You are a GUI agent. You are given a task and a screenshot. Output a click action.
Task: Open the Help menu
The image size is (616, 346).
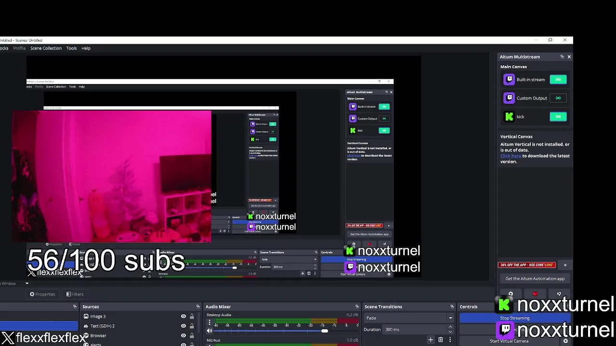86,48
